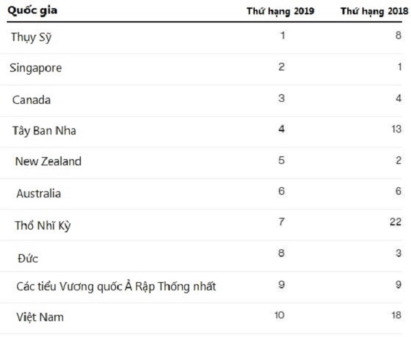
Task: Select Đức's 2018 rank value 3
Action: point(398,254)
